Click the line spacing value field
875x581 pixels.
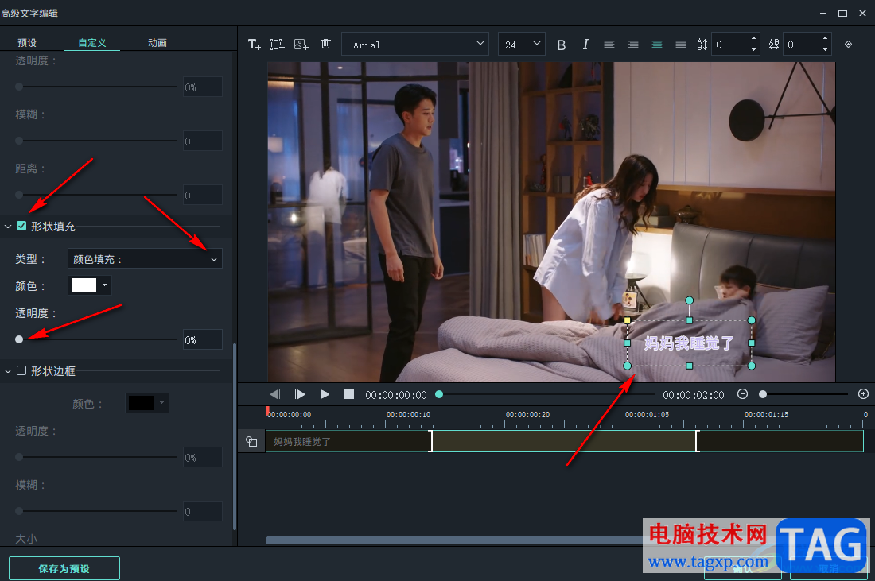(x=731, y=44)
